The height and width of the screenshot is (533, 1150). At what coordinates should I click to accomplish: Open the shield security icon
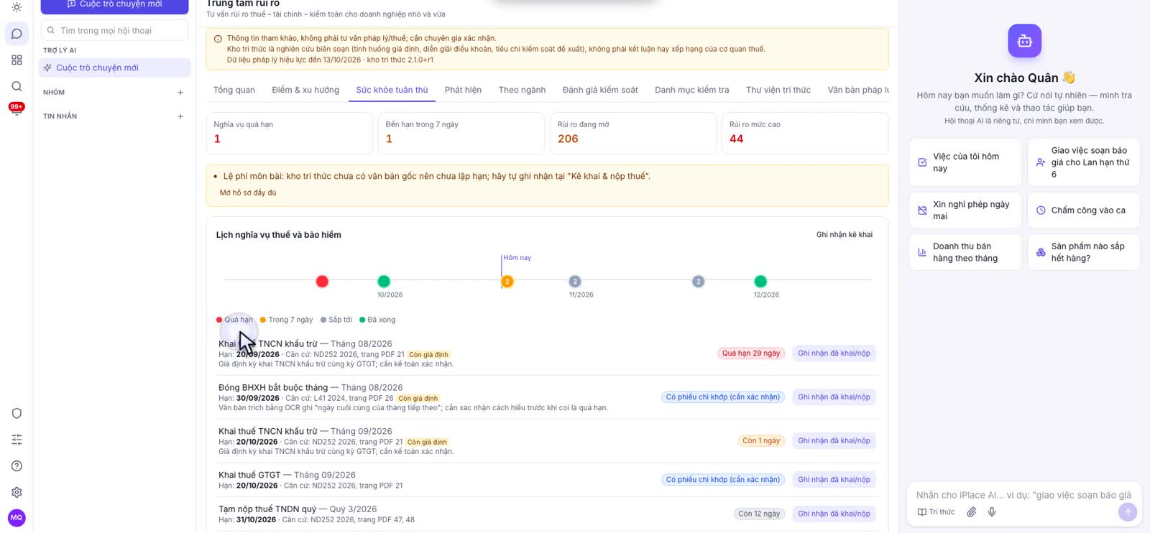point(17,413)
